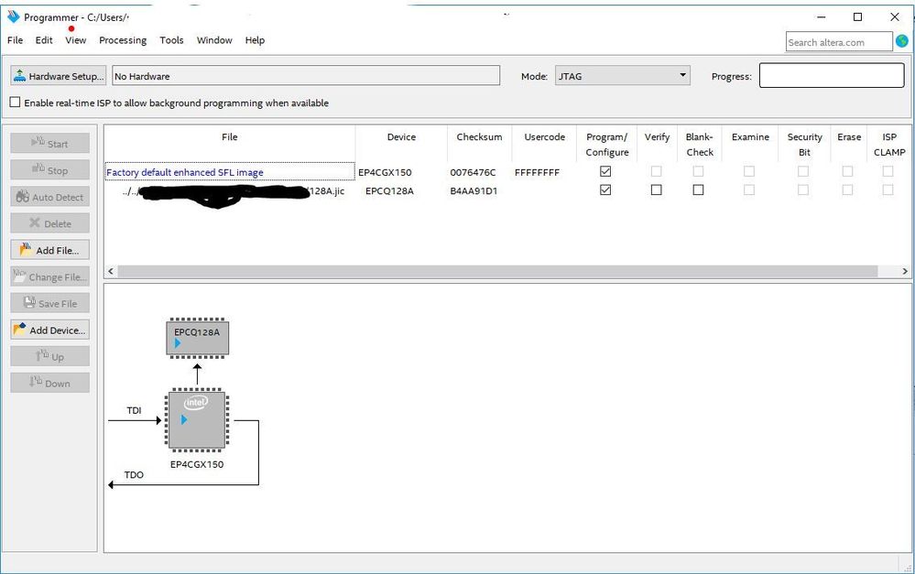Click the Programmer app icon in title bar
The image size is (915, 574).
pos(14,16)
